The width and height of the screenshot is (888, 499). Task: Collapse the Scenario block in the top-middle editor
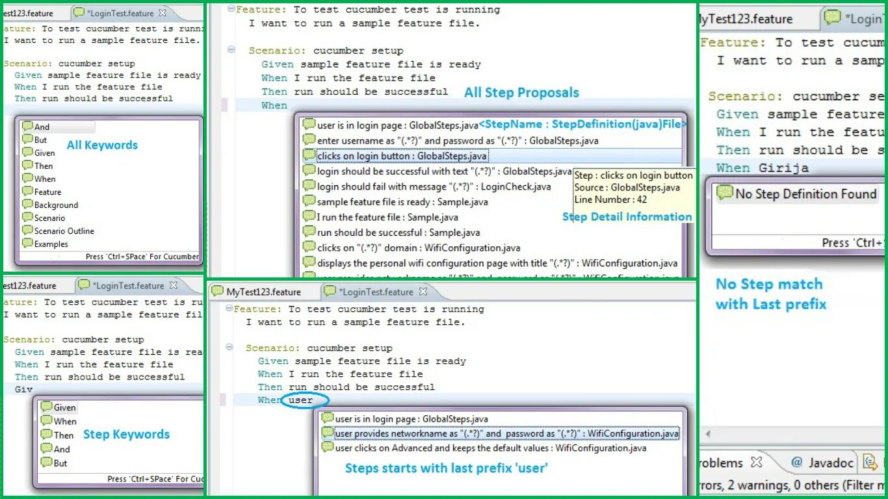pyautogui.click(x=231, y=50)
